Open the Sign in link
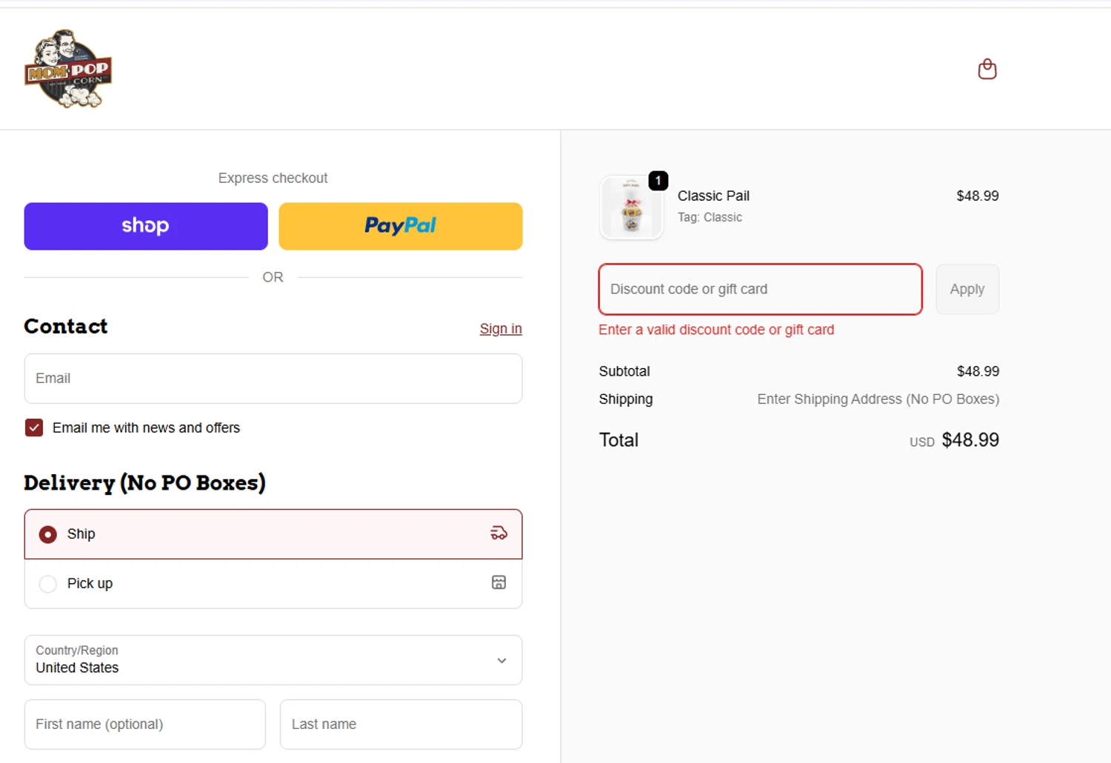 [x=501, y=329]
